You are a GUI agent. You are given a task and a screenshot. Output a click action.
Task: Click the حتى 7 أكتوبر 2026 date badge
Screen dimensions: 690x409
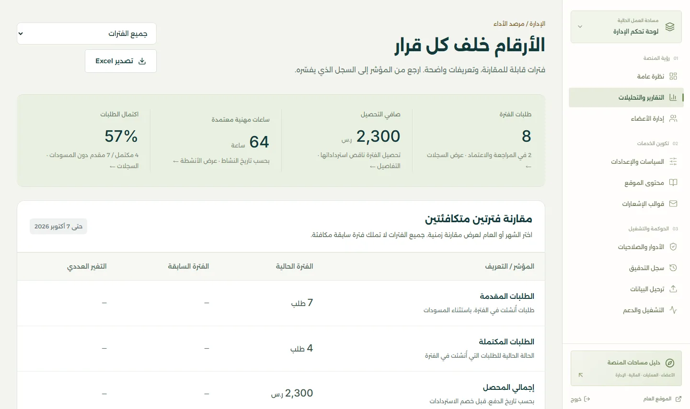click(58, 226)
